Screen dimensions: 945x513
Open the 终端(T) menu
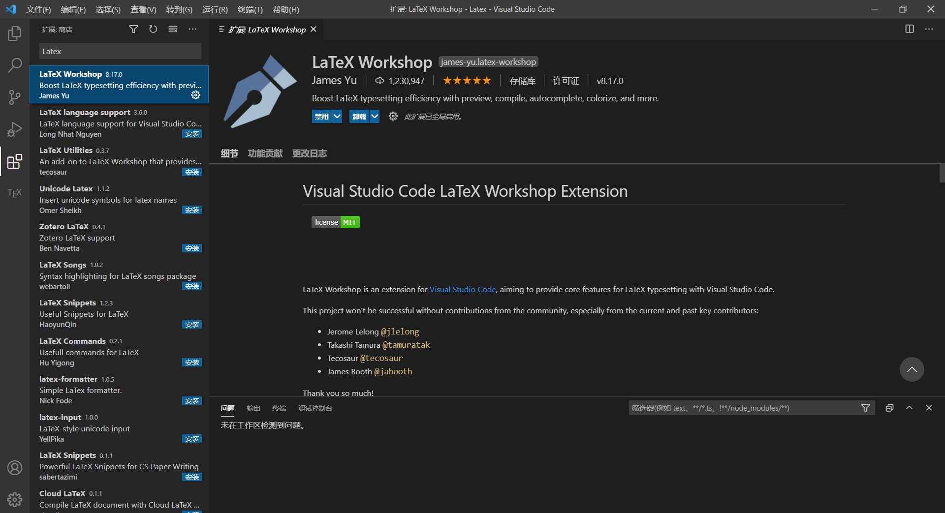250,9
